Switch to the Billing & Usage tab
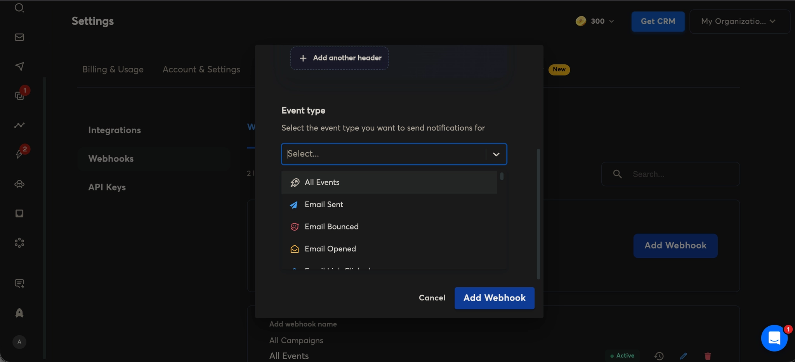Viewport: 795px width, 362px height. click(x=113, y=69)
